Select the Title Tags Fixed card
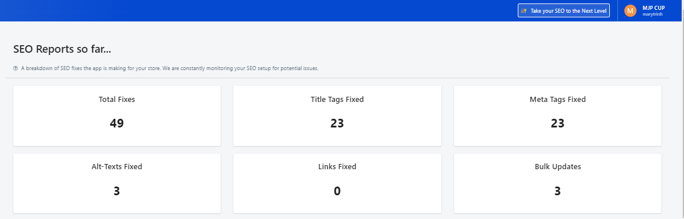 click(x=337, y=116)
